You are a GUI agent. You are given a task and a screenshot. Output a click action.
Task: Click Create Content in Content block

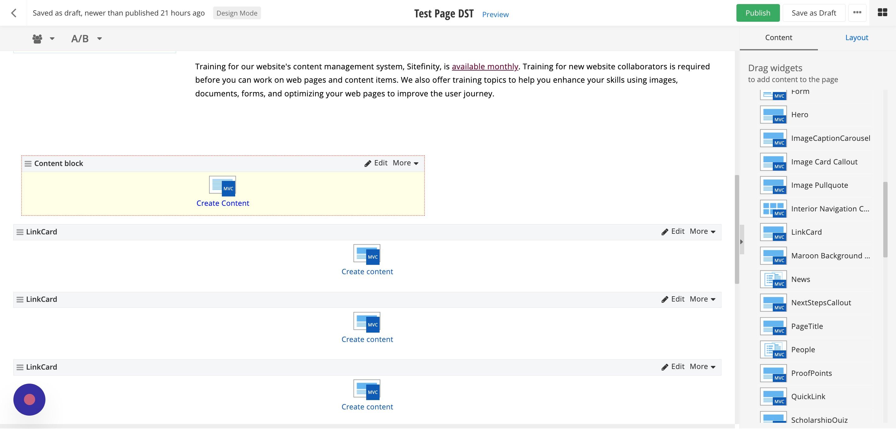[x=223, y=203]
